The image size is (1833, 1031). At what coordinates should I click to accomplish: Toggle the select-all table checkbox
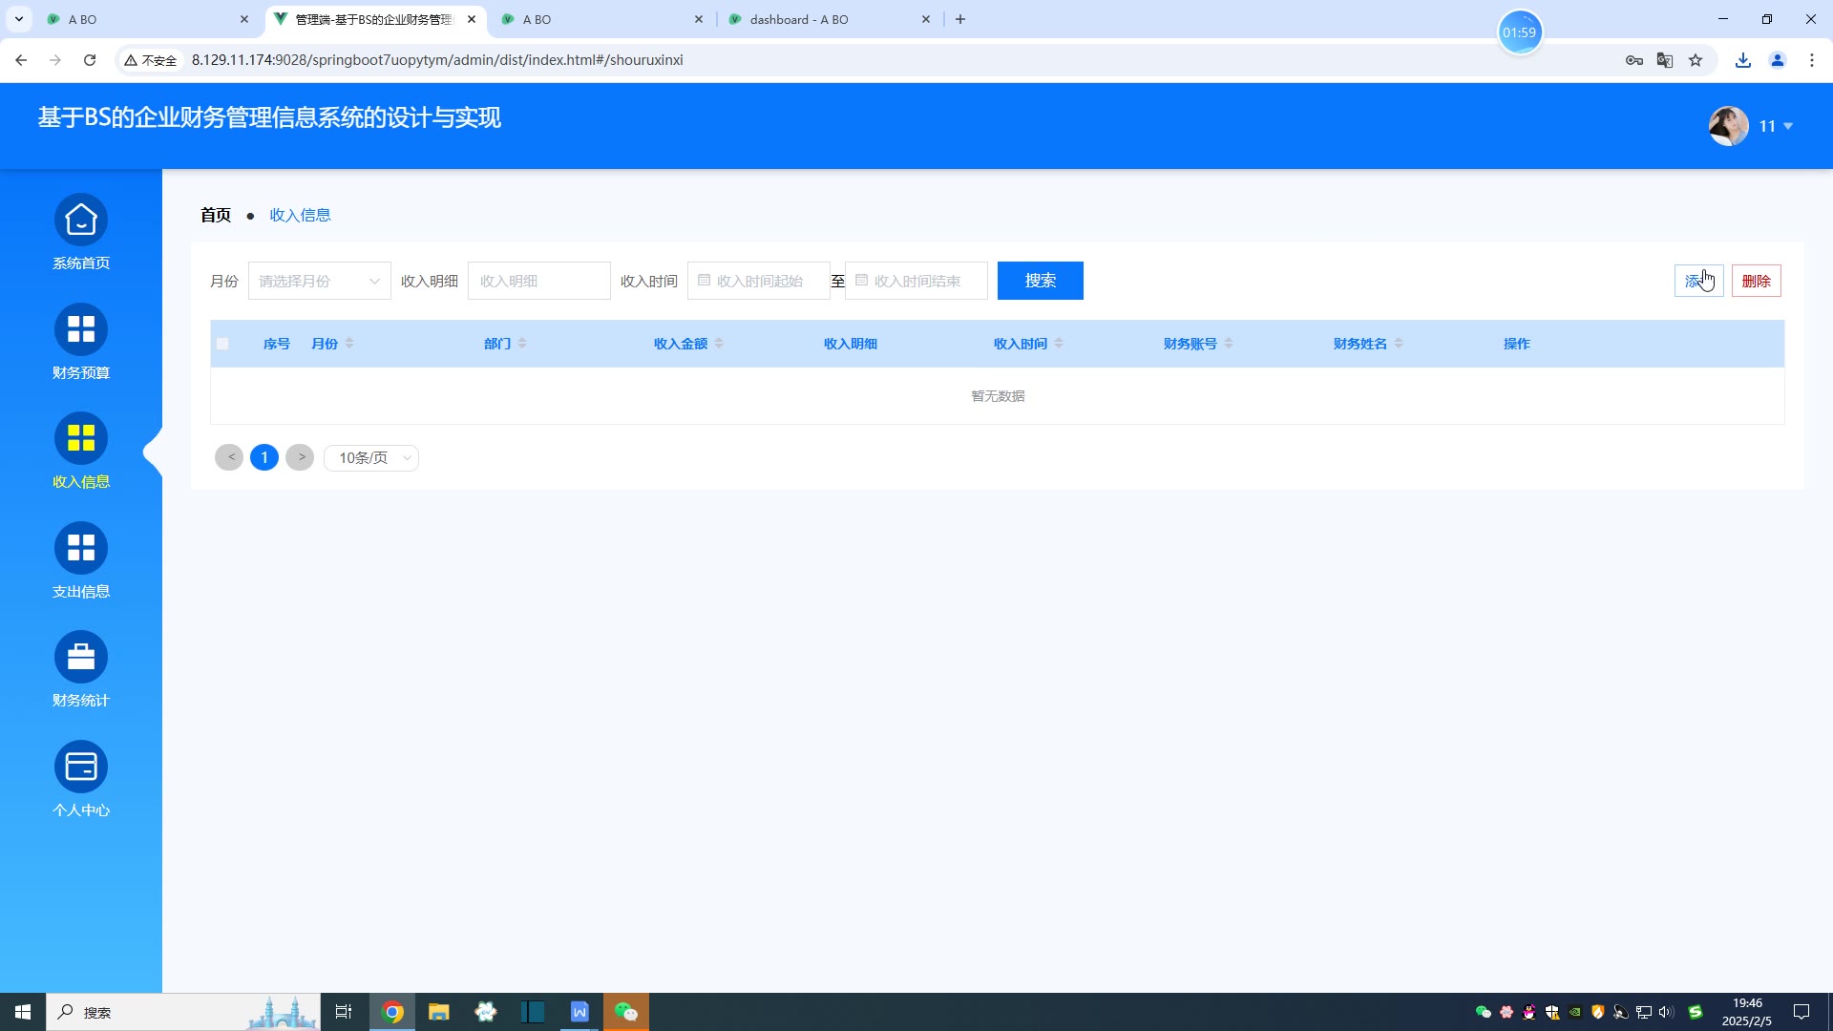(x=222, y=344)
